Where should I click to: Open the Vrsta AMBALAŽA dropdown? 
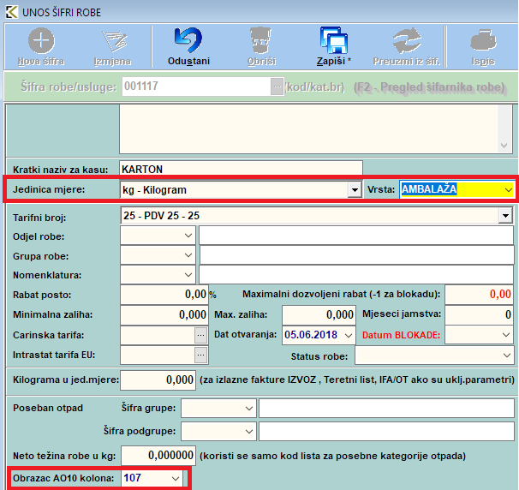point(508,189)
